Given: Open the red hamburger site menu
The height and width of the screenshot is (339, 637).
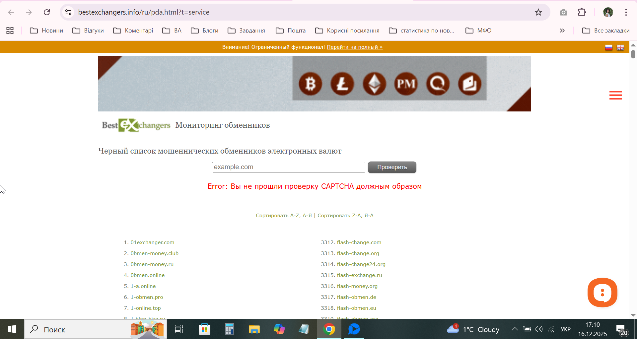Looking at the screenshot, I should point(616,95).
